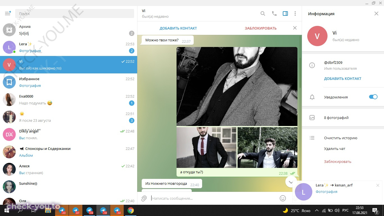
Task: Open the chat saying Я после 23 августа
Action: 69,117
